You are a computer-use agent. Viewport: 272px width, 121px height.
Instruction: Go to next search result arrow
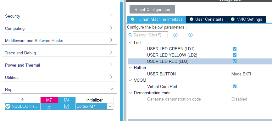point(191,35)
